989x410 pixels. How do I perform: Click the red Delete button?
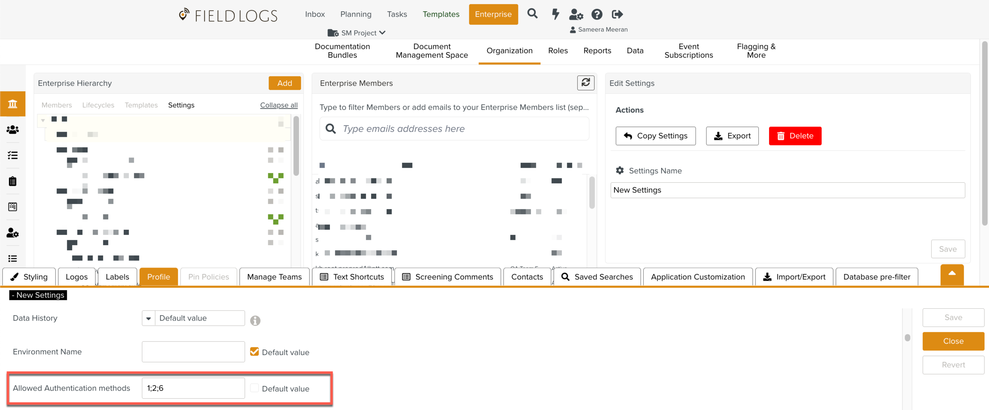[x=795, y=136]
